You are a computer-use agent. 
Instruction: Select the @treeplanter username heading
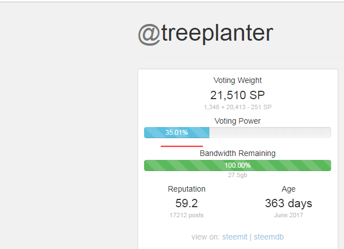205,33
